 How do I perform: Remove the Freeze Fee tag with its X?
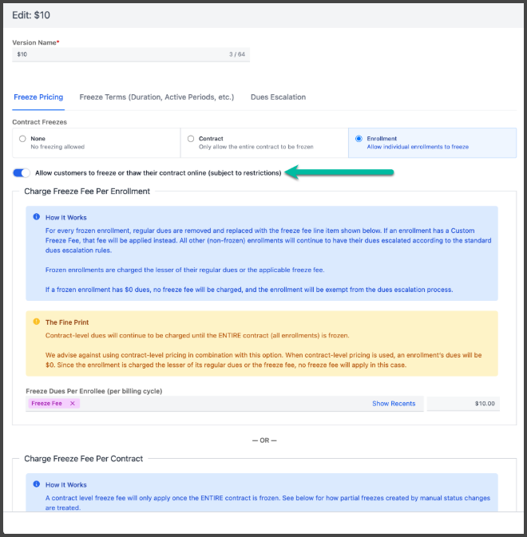click(72, 404)
